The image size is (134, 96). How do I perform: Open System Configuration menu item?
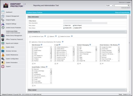coord(12,59)
